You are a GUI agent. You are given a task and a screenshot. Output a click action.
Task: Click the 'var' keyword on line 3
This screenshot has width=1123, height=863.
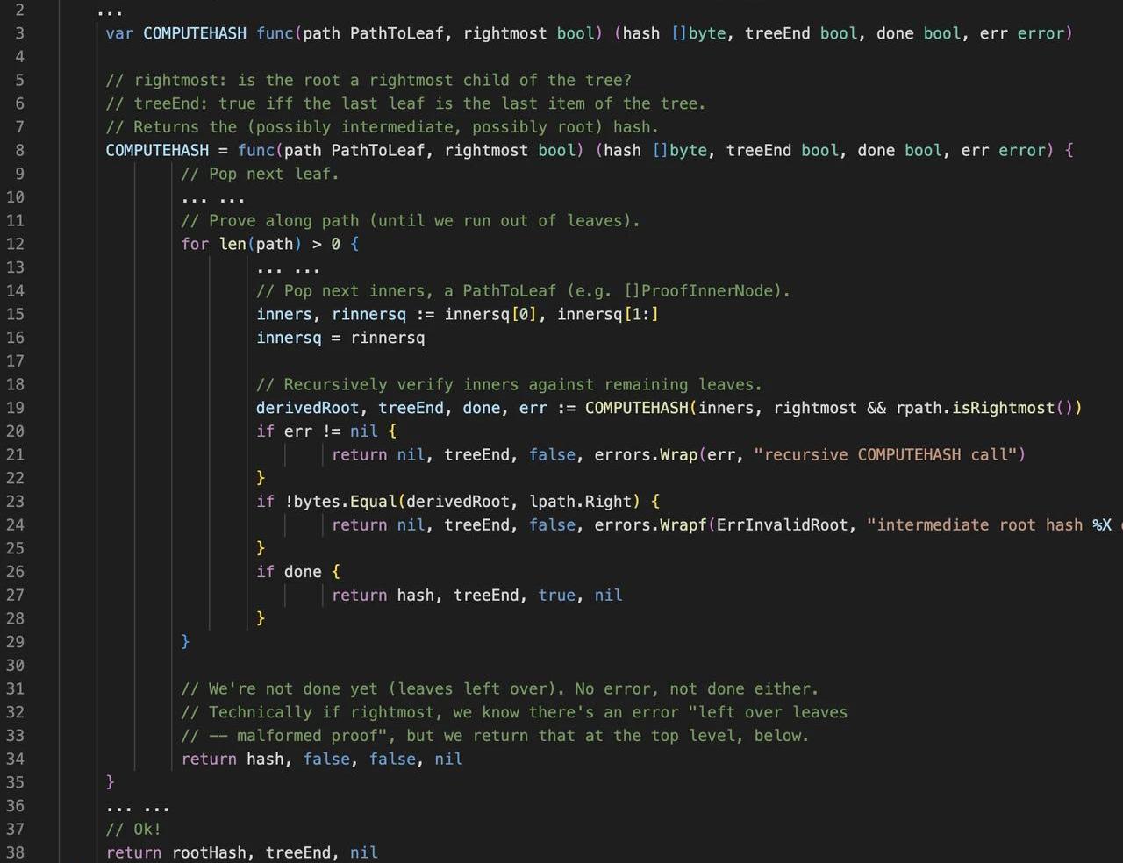pos(119,33)
